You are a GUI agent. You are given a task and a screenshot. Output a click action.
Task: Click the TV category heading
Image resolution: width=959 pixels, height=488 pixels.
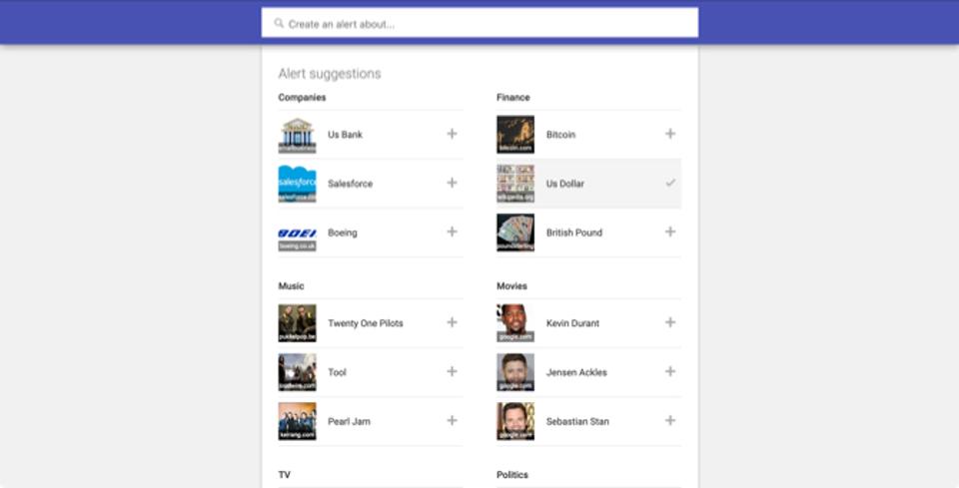[285, 475]
